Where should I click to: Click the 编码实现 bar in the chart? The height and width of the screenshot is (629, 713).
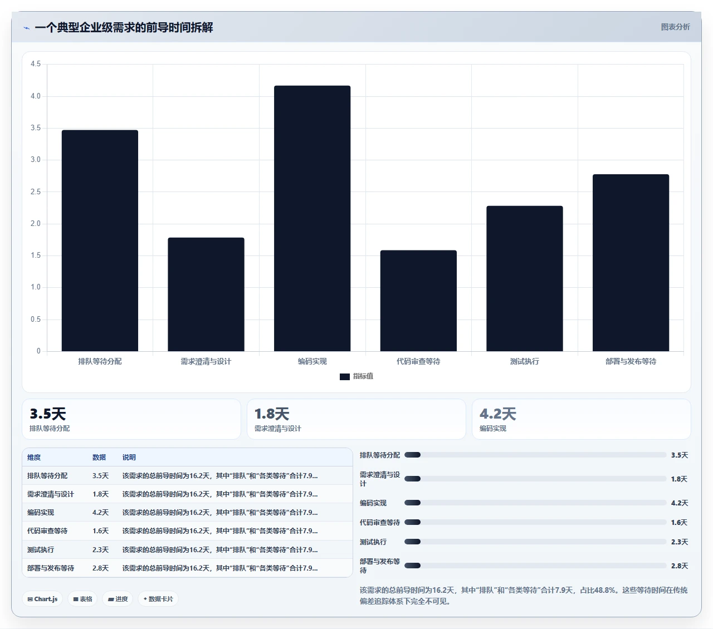coord(312,218)
